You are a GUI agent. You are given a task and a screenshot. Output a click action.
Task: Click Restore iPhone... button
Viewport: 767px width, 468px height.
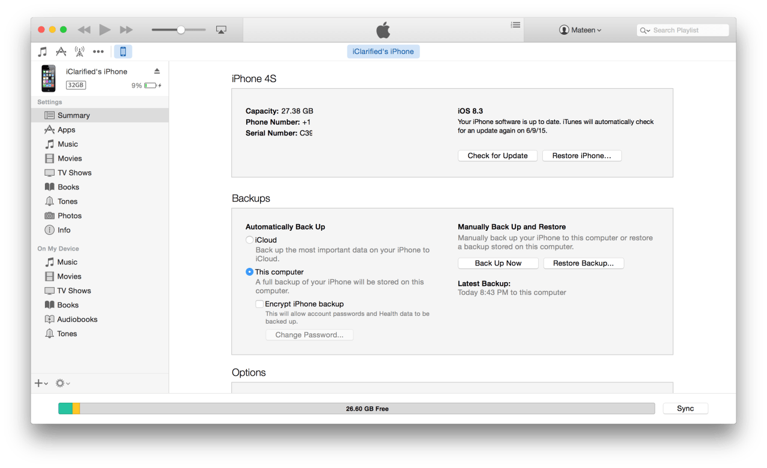pyautogui.click(x=581, y=156)
